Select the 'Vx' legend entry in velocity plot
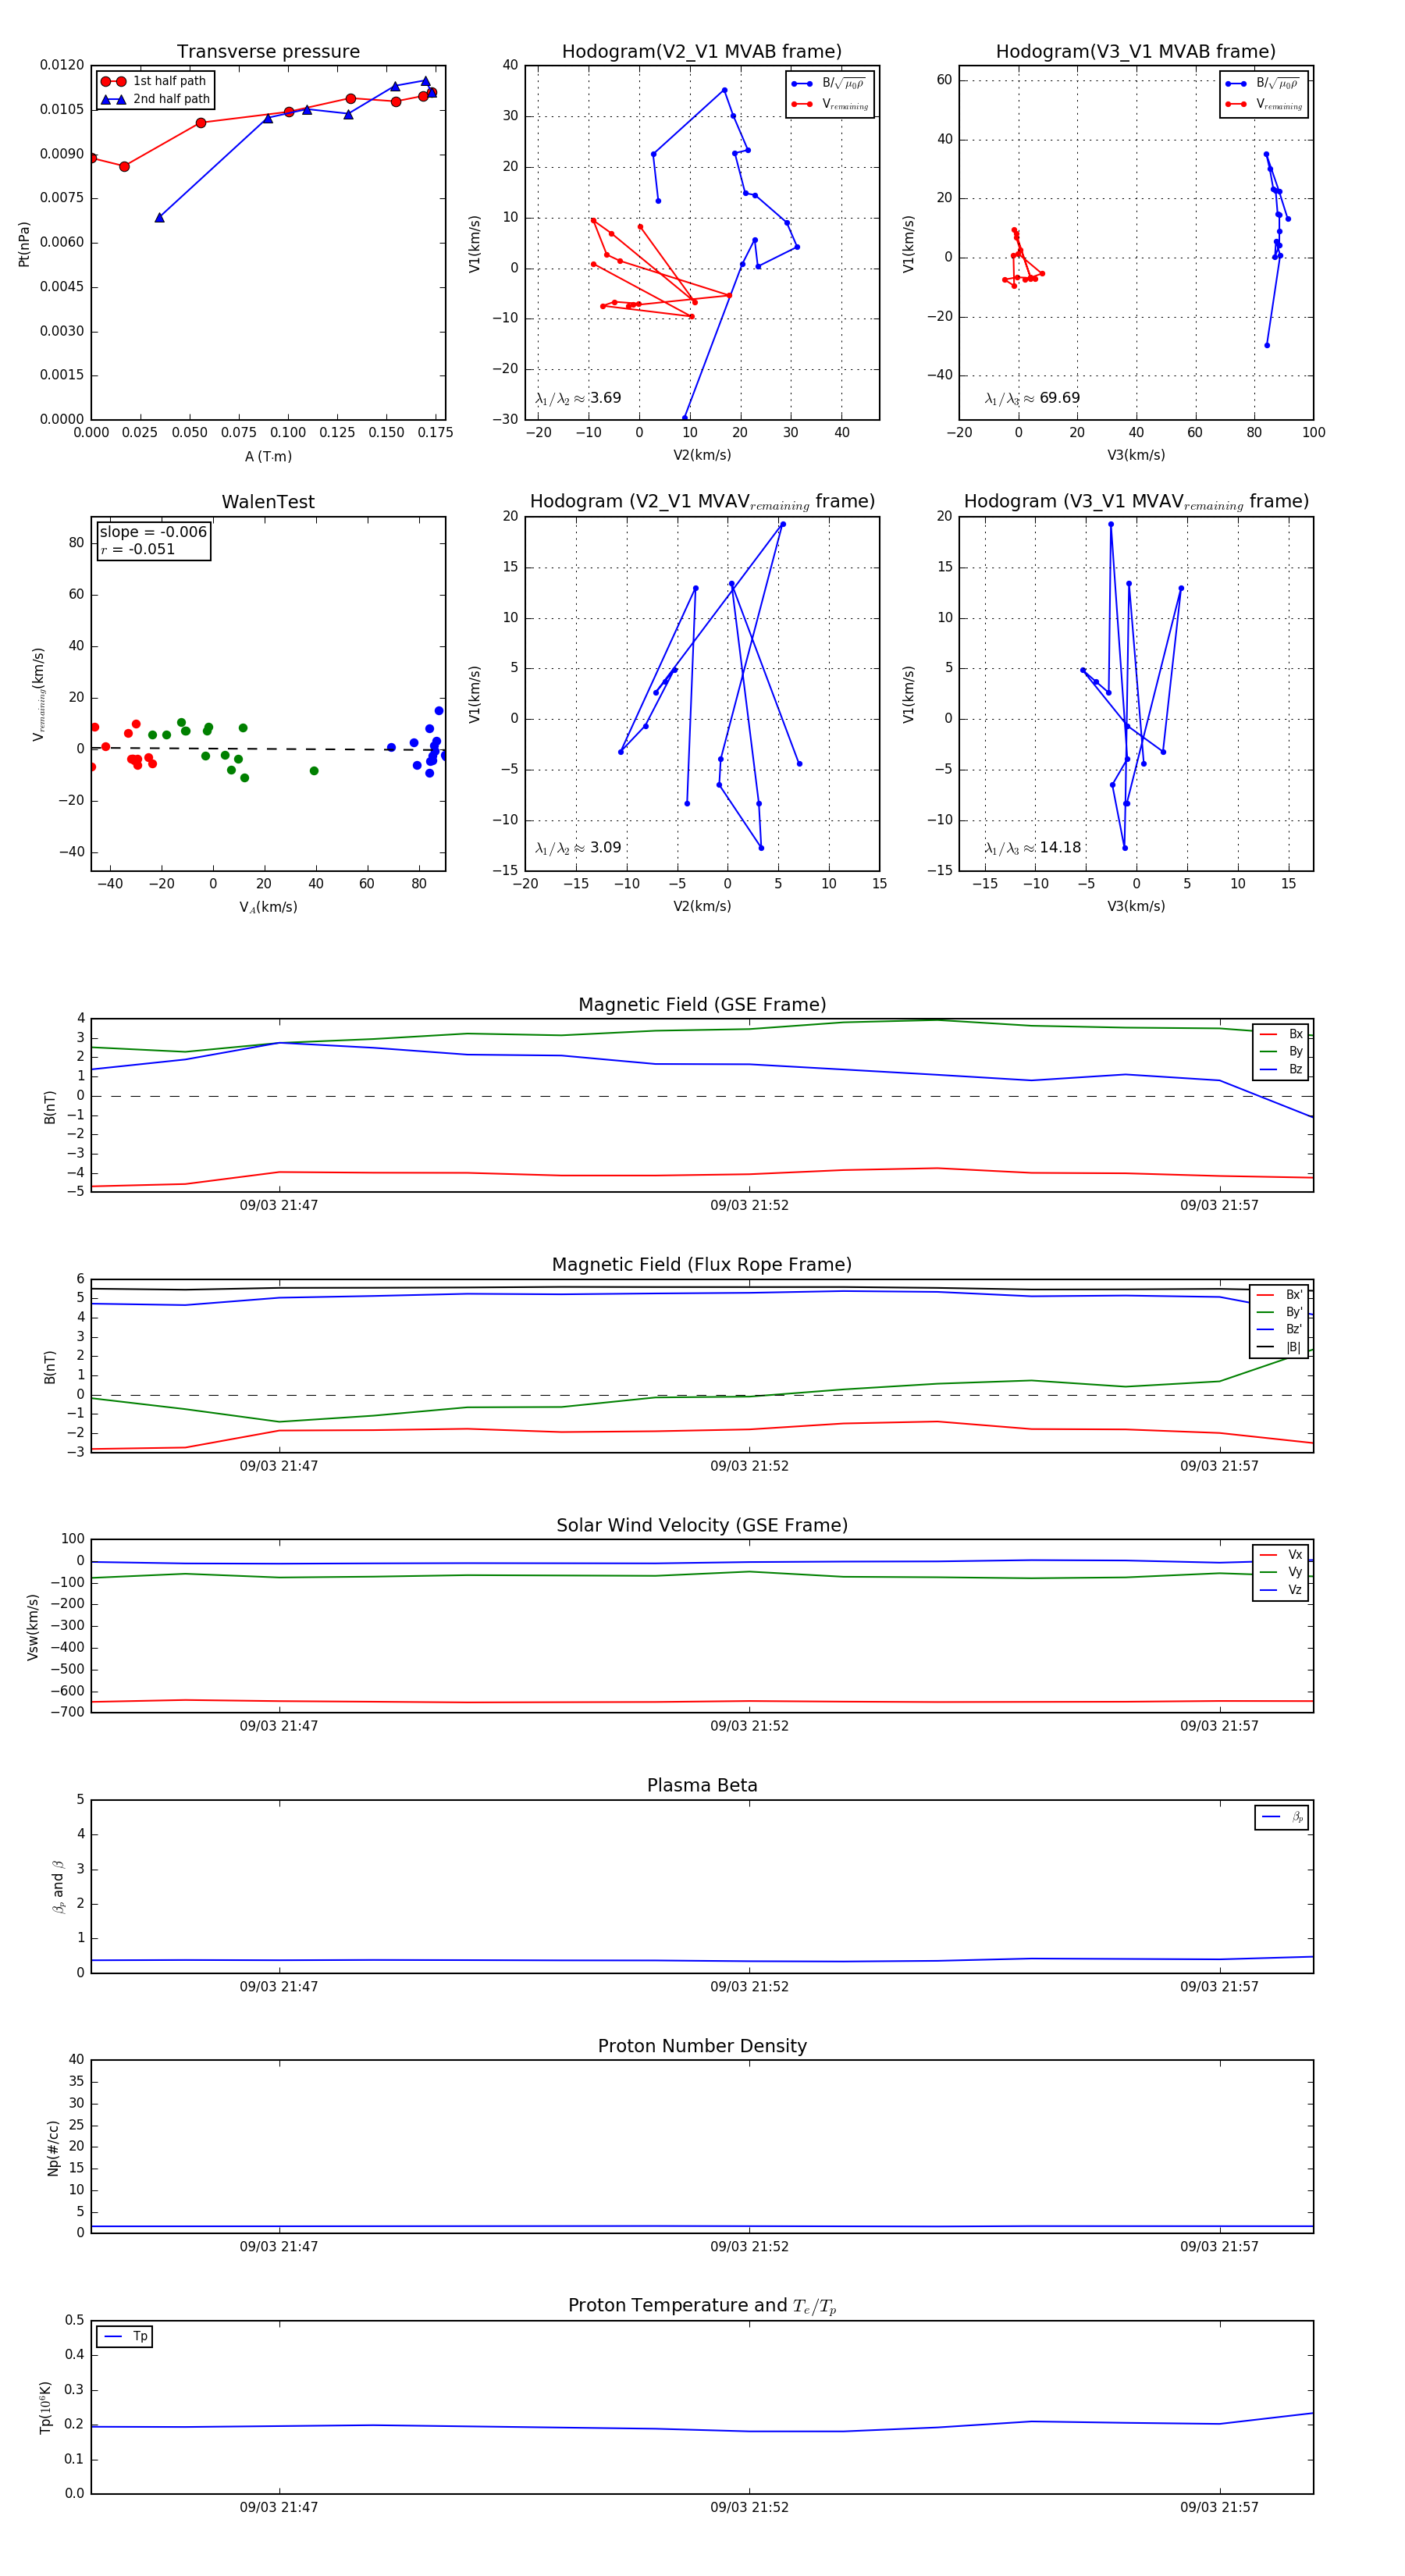The width and height of the screenshot is (1405, 2576). coord(1281,1554)
